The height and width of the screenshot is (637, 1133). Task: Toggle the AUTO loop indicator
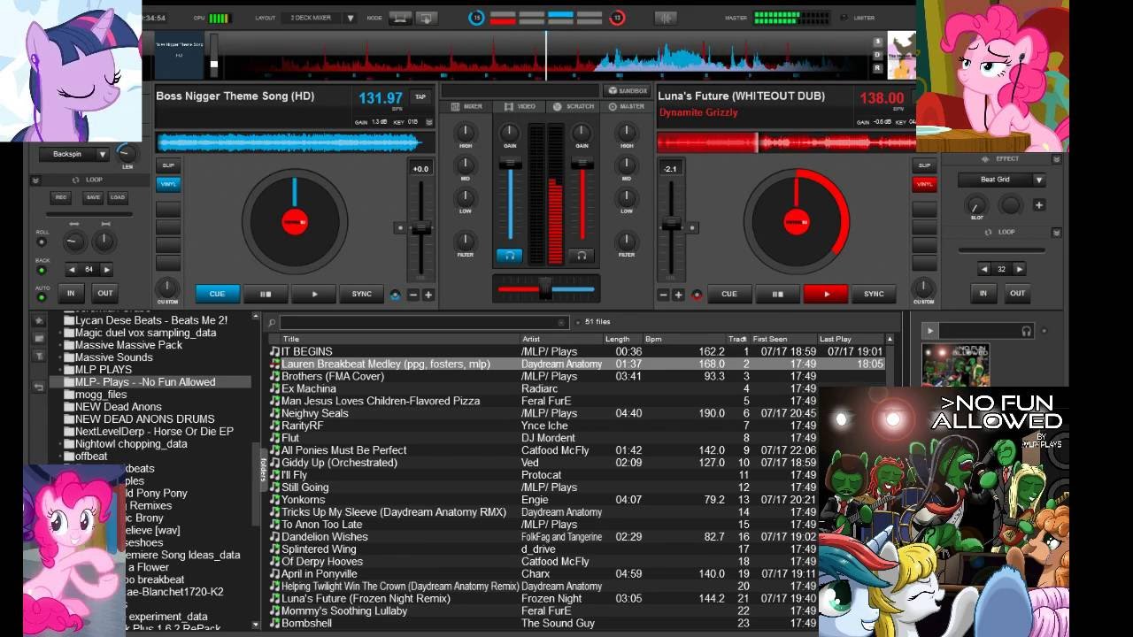(42, 297)
